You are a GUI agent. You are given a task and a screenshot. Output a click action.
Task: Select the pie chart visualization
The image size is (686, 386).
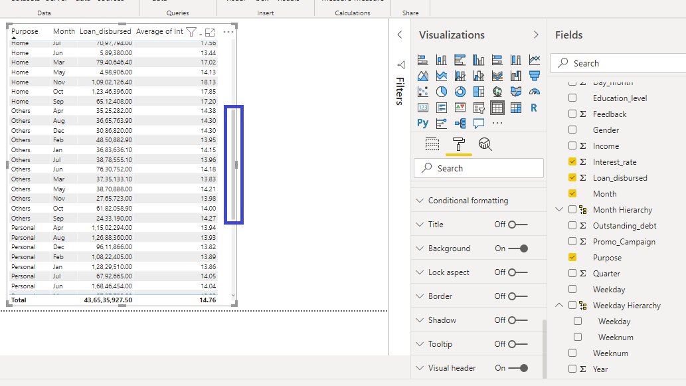tap(442, 92)
